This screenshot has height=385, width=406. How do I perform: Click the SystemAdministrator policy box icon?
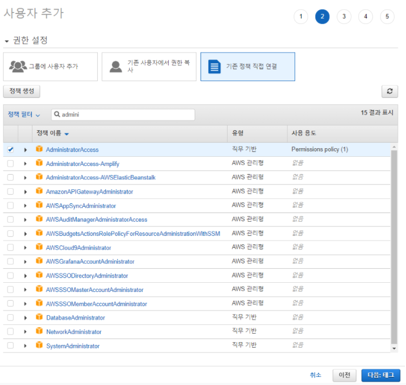pos(39,345)
